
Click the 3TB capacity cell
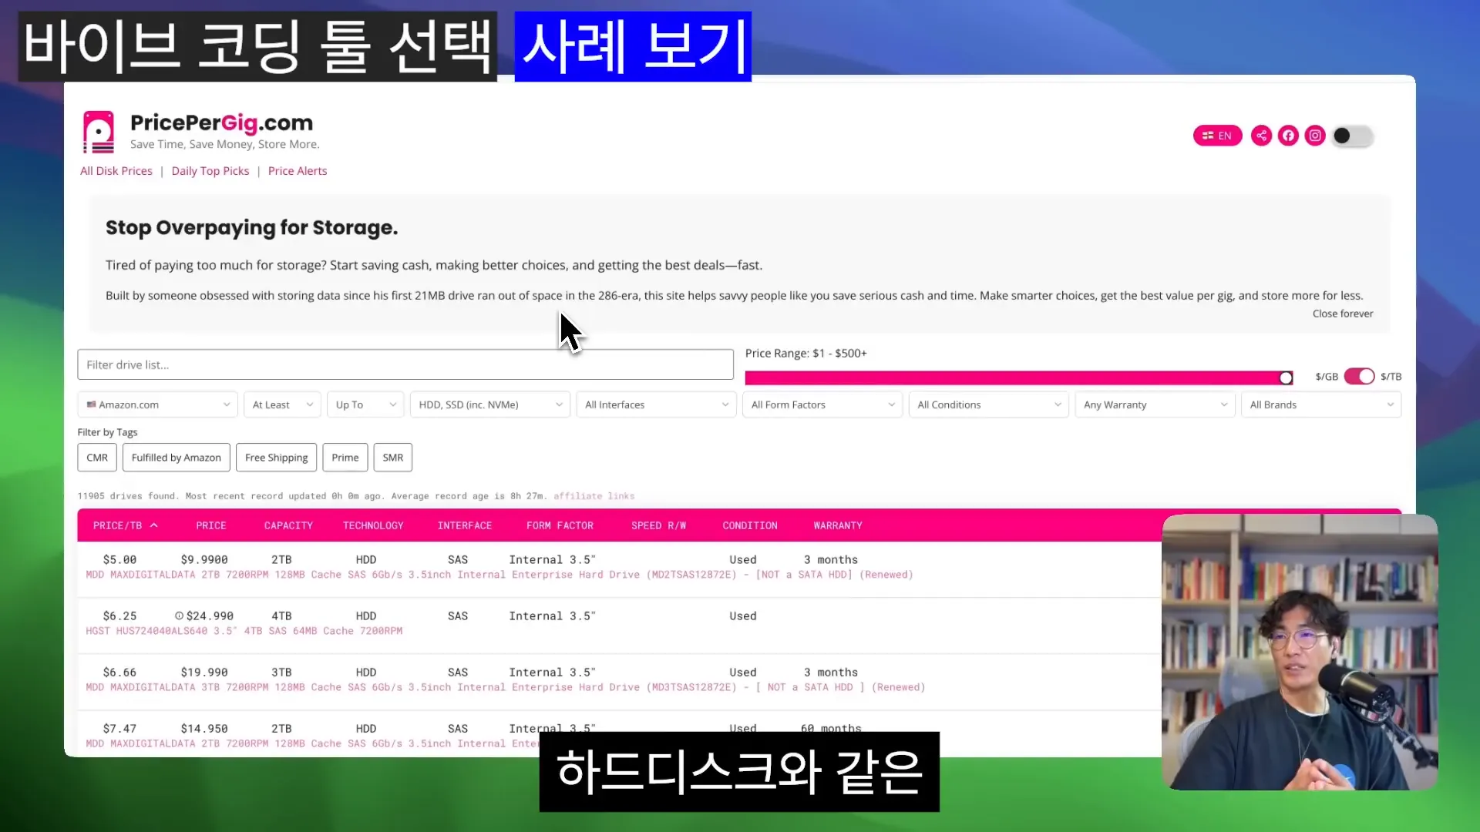pyautogui.click(x=281, y=673)
